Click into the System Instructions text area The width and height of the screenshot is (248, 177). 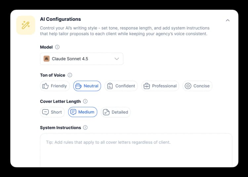(136, 151)
